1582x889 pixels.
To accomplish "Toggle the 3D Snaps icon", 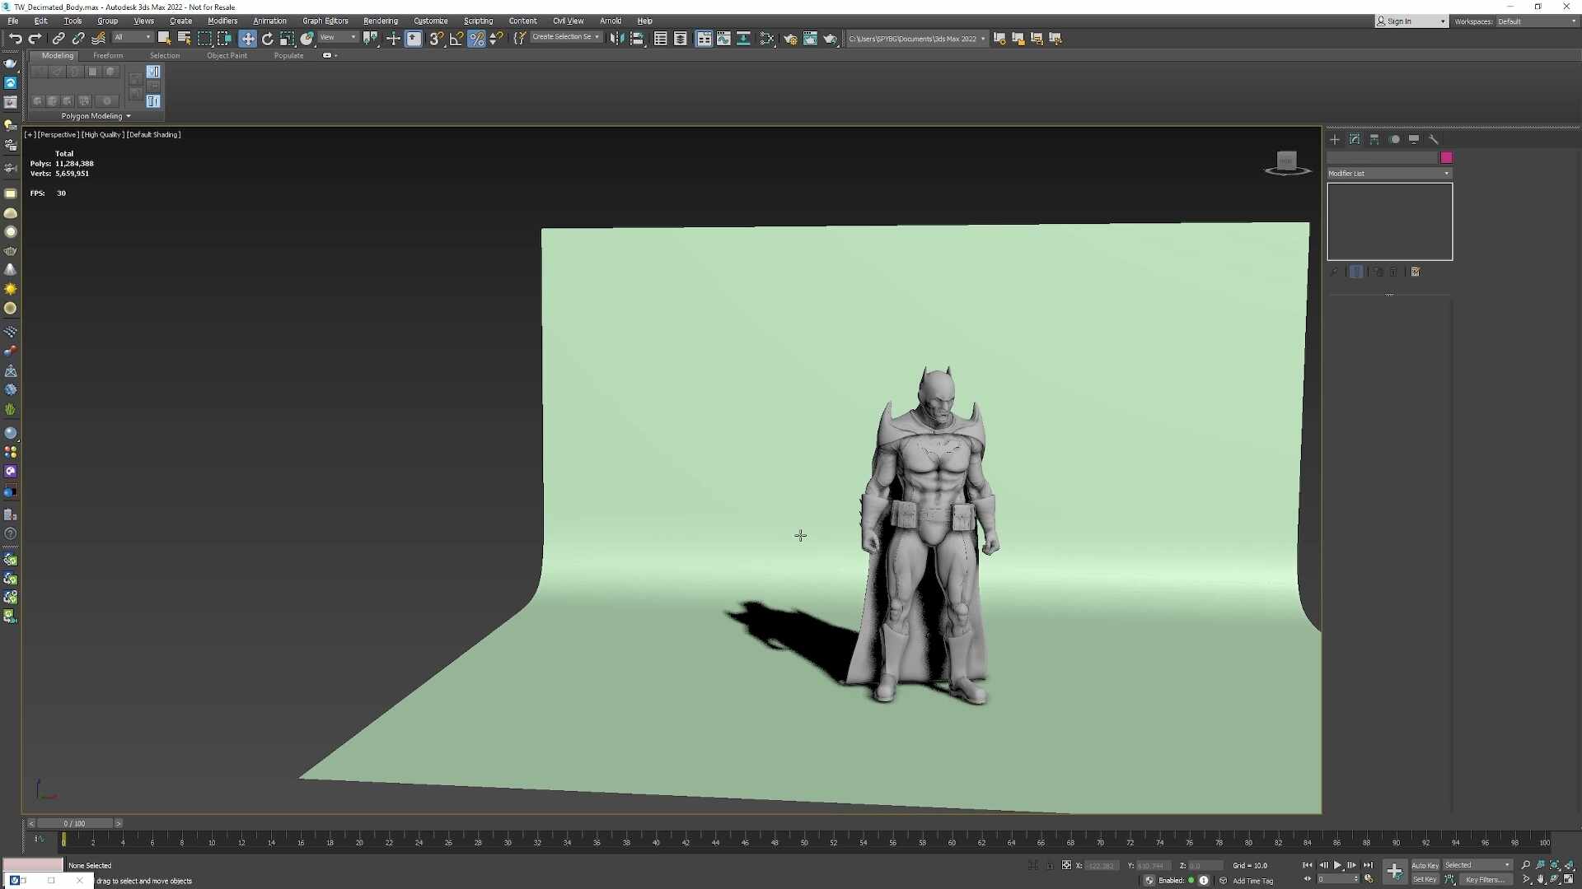I will pyautogui.click(x=436, y=39).
